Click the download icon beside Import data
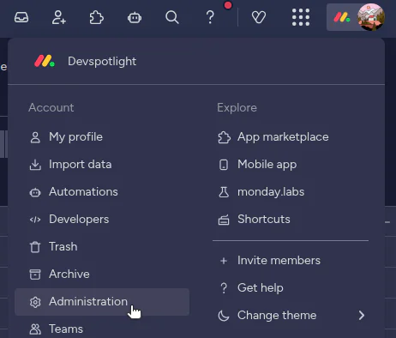This screenshot has width=396, height=338. pyautogui.click(x=35, y=165)
